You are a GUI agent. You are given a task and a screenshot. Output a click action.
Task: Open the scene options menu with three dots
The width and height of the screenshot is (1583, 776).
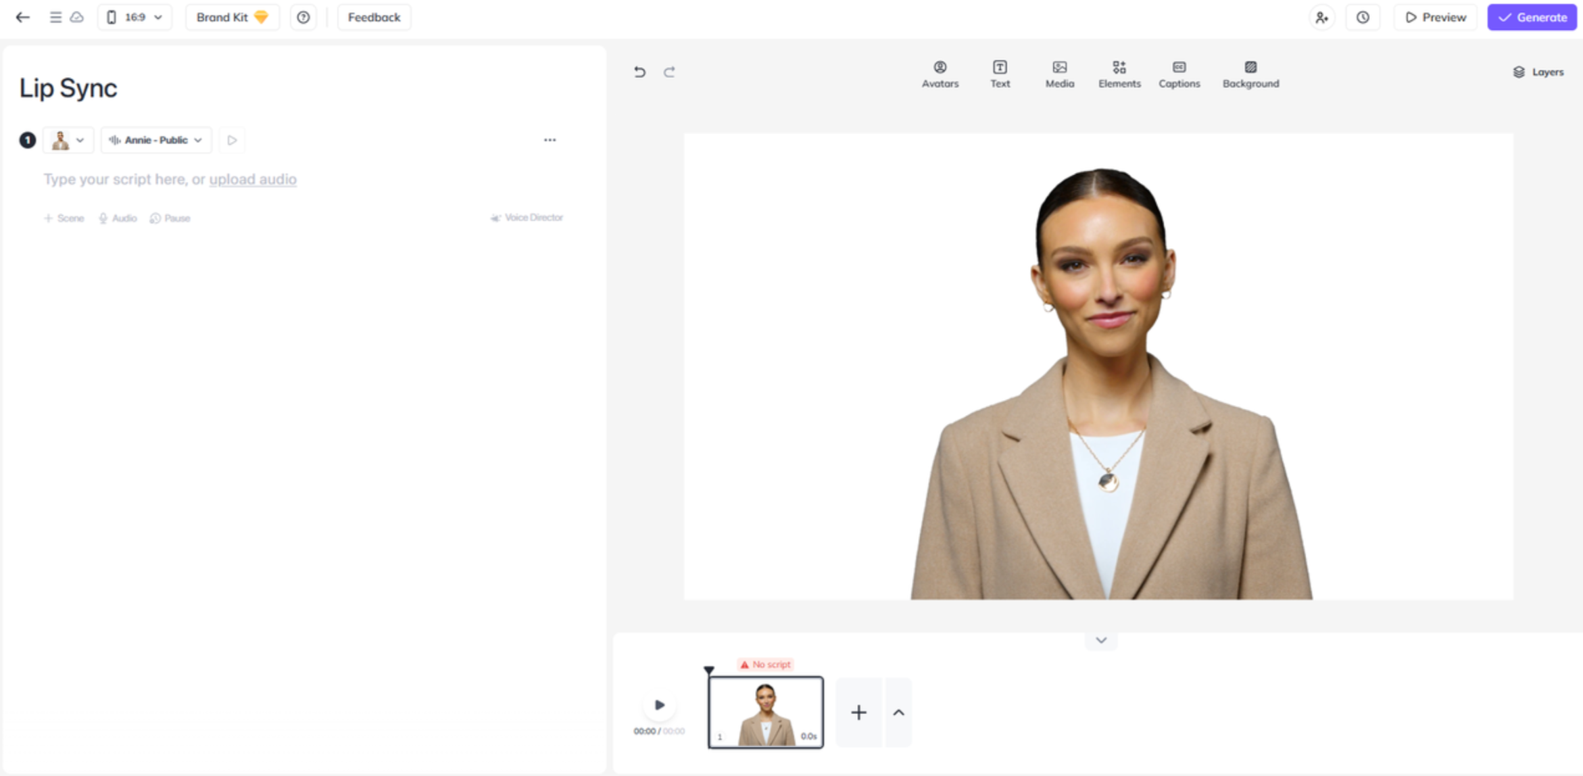point(550,140)
